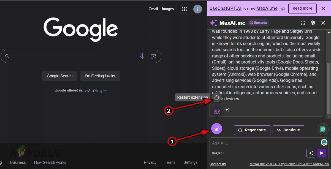
Task: Open the Google apps grid
Action: point(185,9)
